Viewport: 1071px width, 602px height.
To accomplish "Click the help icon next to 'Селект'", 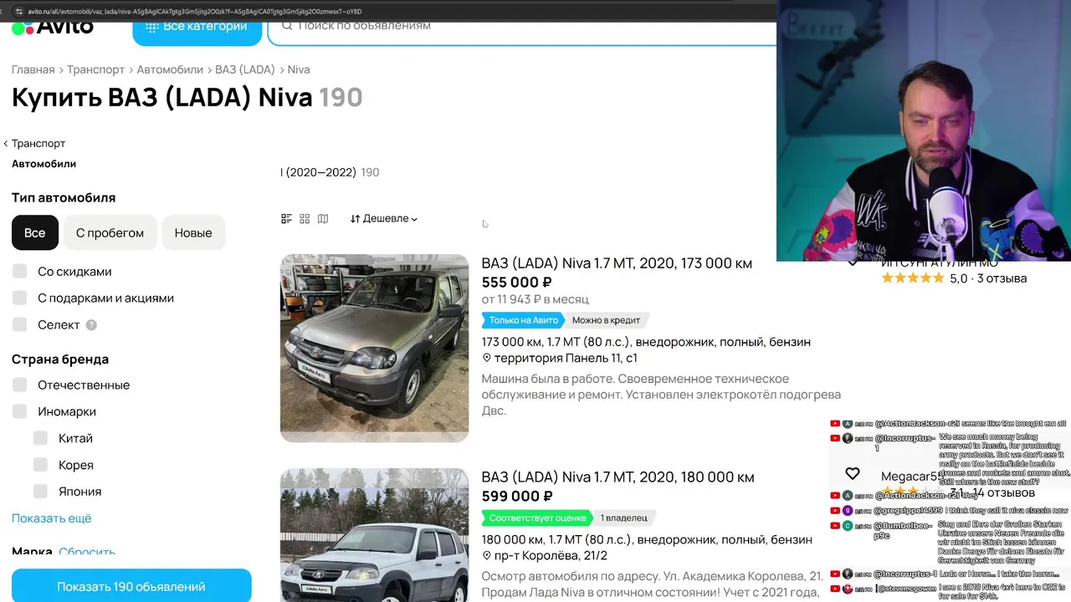I will pyautogui.click(x=91, y=325).
